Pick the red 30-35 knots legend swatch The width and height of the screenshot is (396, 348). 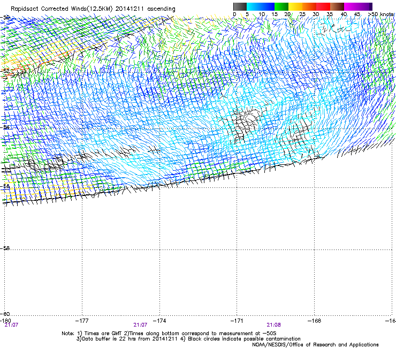323,6
